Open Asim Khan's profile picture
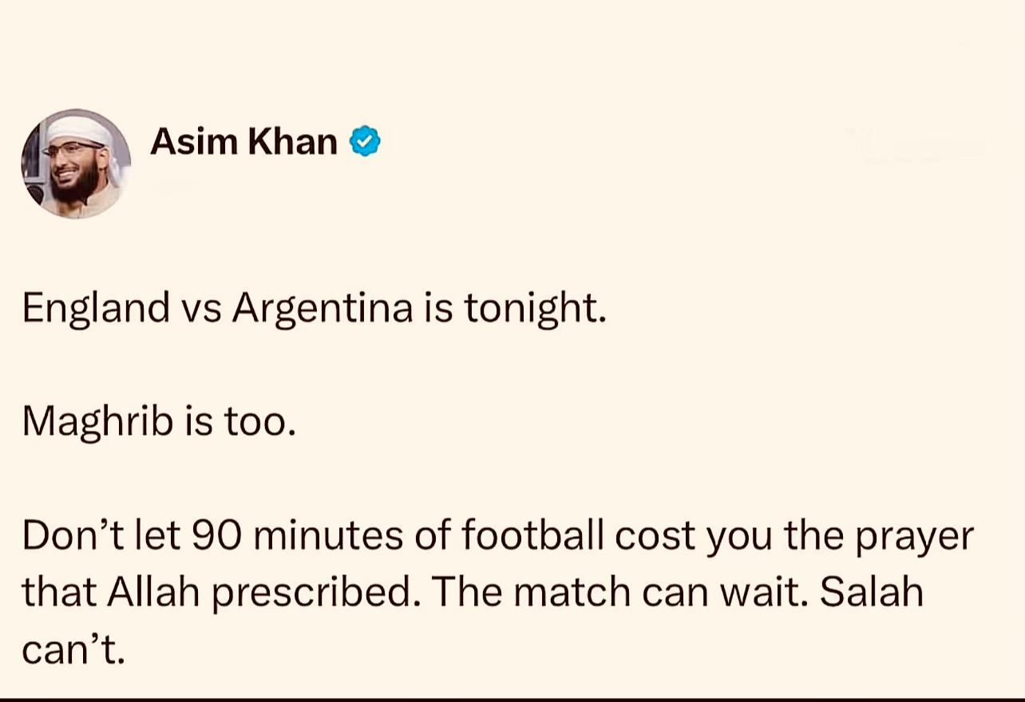The height and width of the screenshot is (702, 1025). tap(76, 164)
